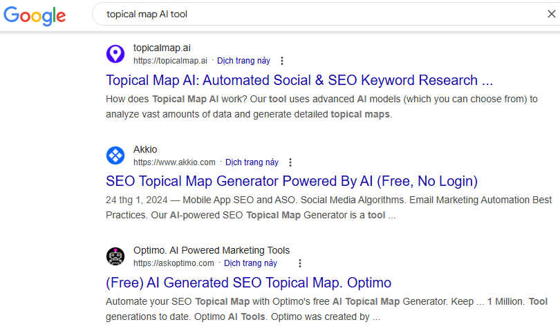Click 'Dịch trang này' next to akkio.com URL

click(x=252, y=162)
